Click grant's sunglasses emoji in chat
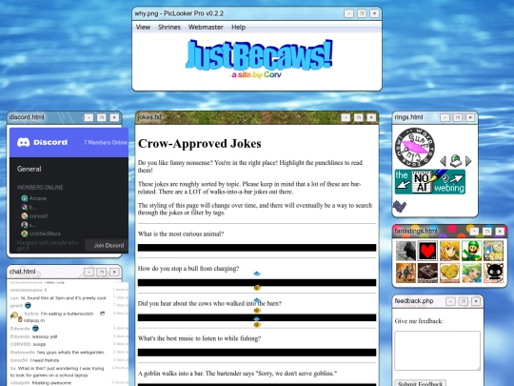This screenshot has width=514, height=386. (x=28, y=305)
